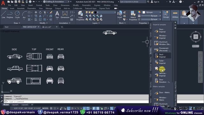Toggle grid display in status bar
204x115 pixels.
tap(51, 108)
